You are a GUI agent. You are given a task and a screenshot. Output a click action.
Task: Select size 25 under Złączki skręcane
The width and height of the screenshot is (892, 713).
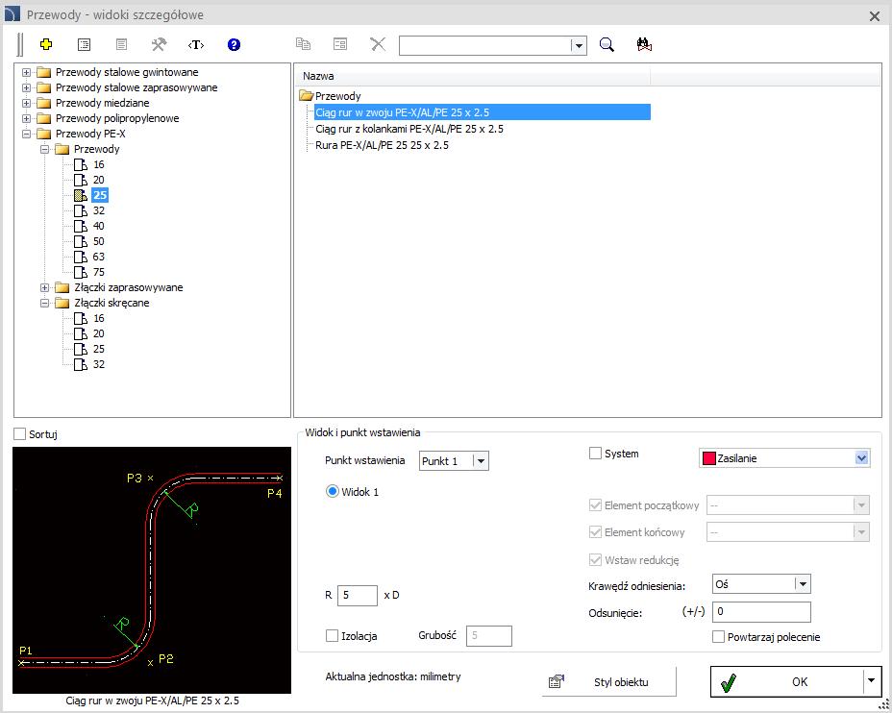coord(98,349)
